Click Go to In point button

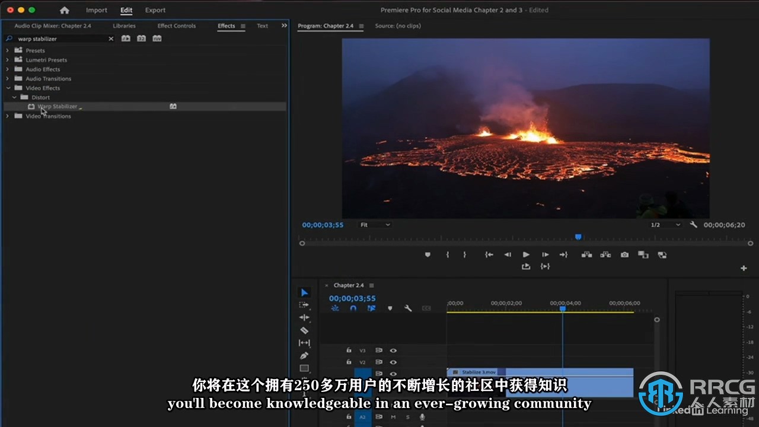click(x=489, y=254)
